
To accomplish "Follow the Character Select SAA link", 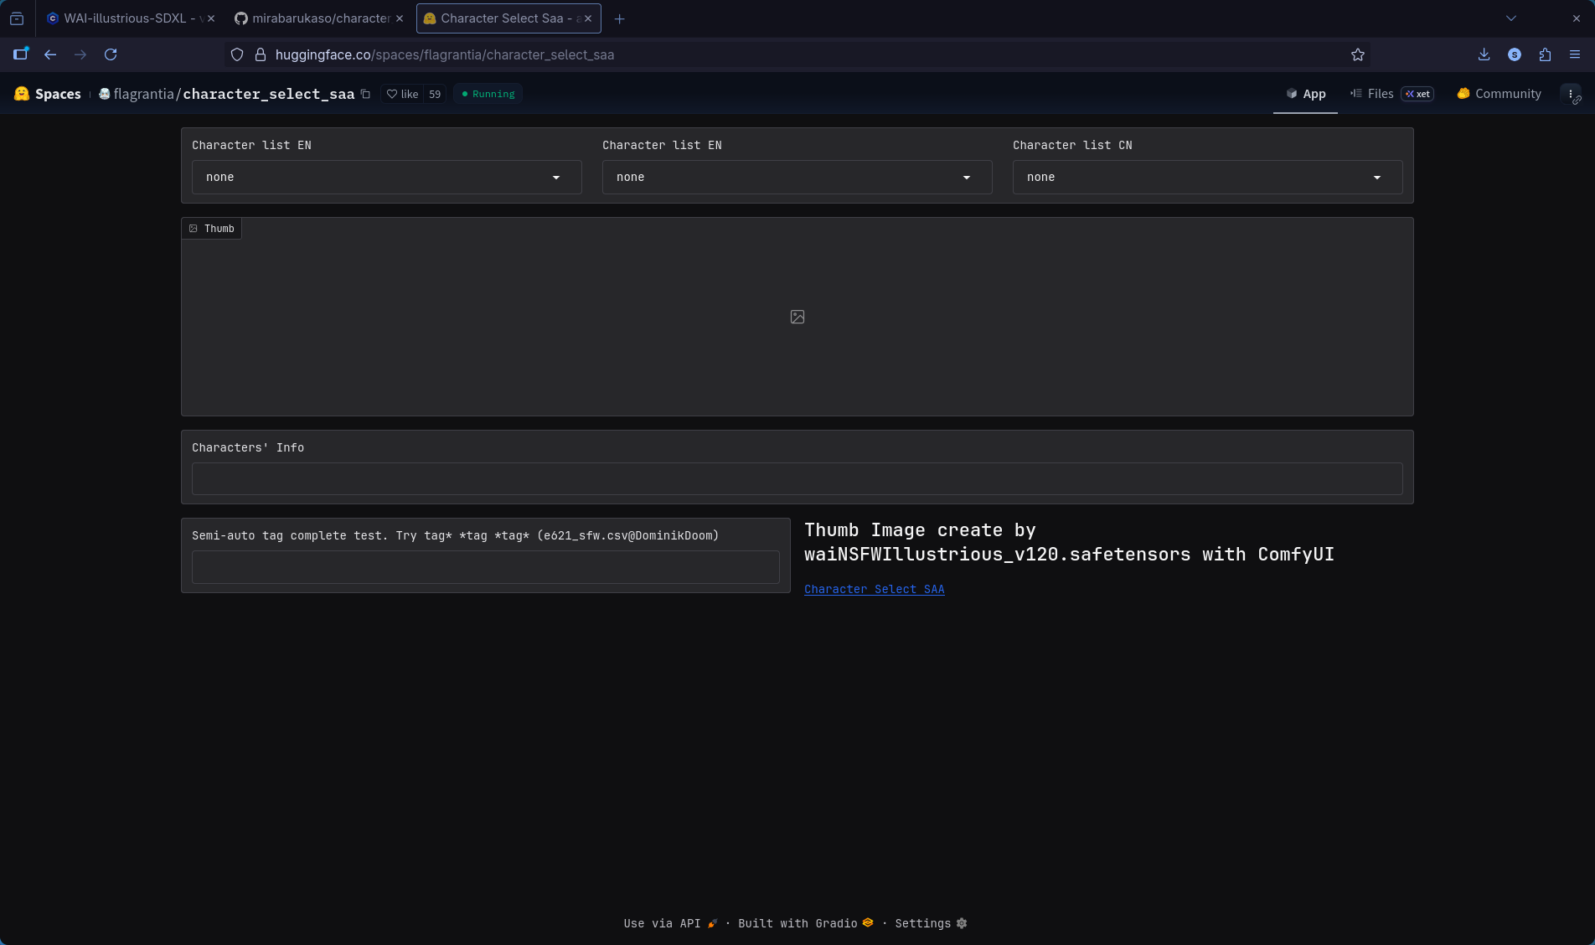I will 874,589.
